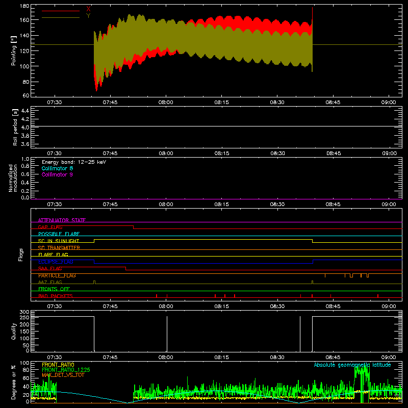Click 08:30 tick label under modulation plot

277,205
